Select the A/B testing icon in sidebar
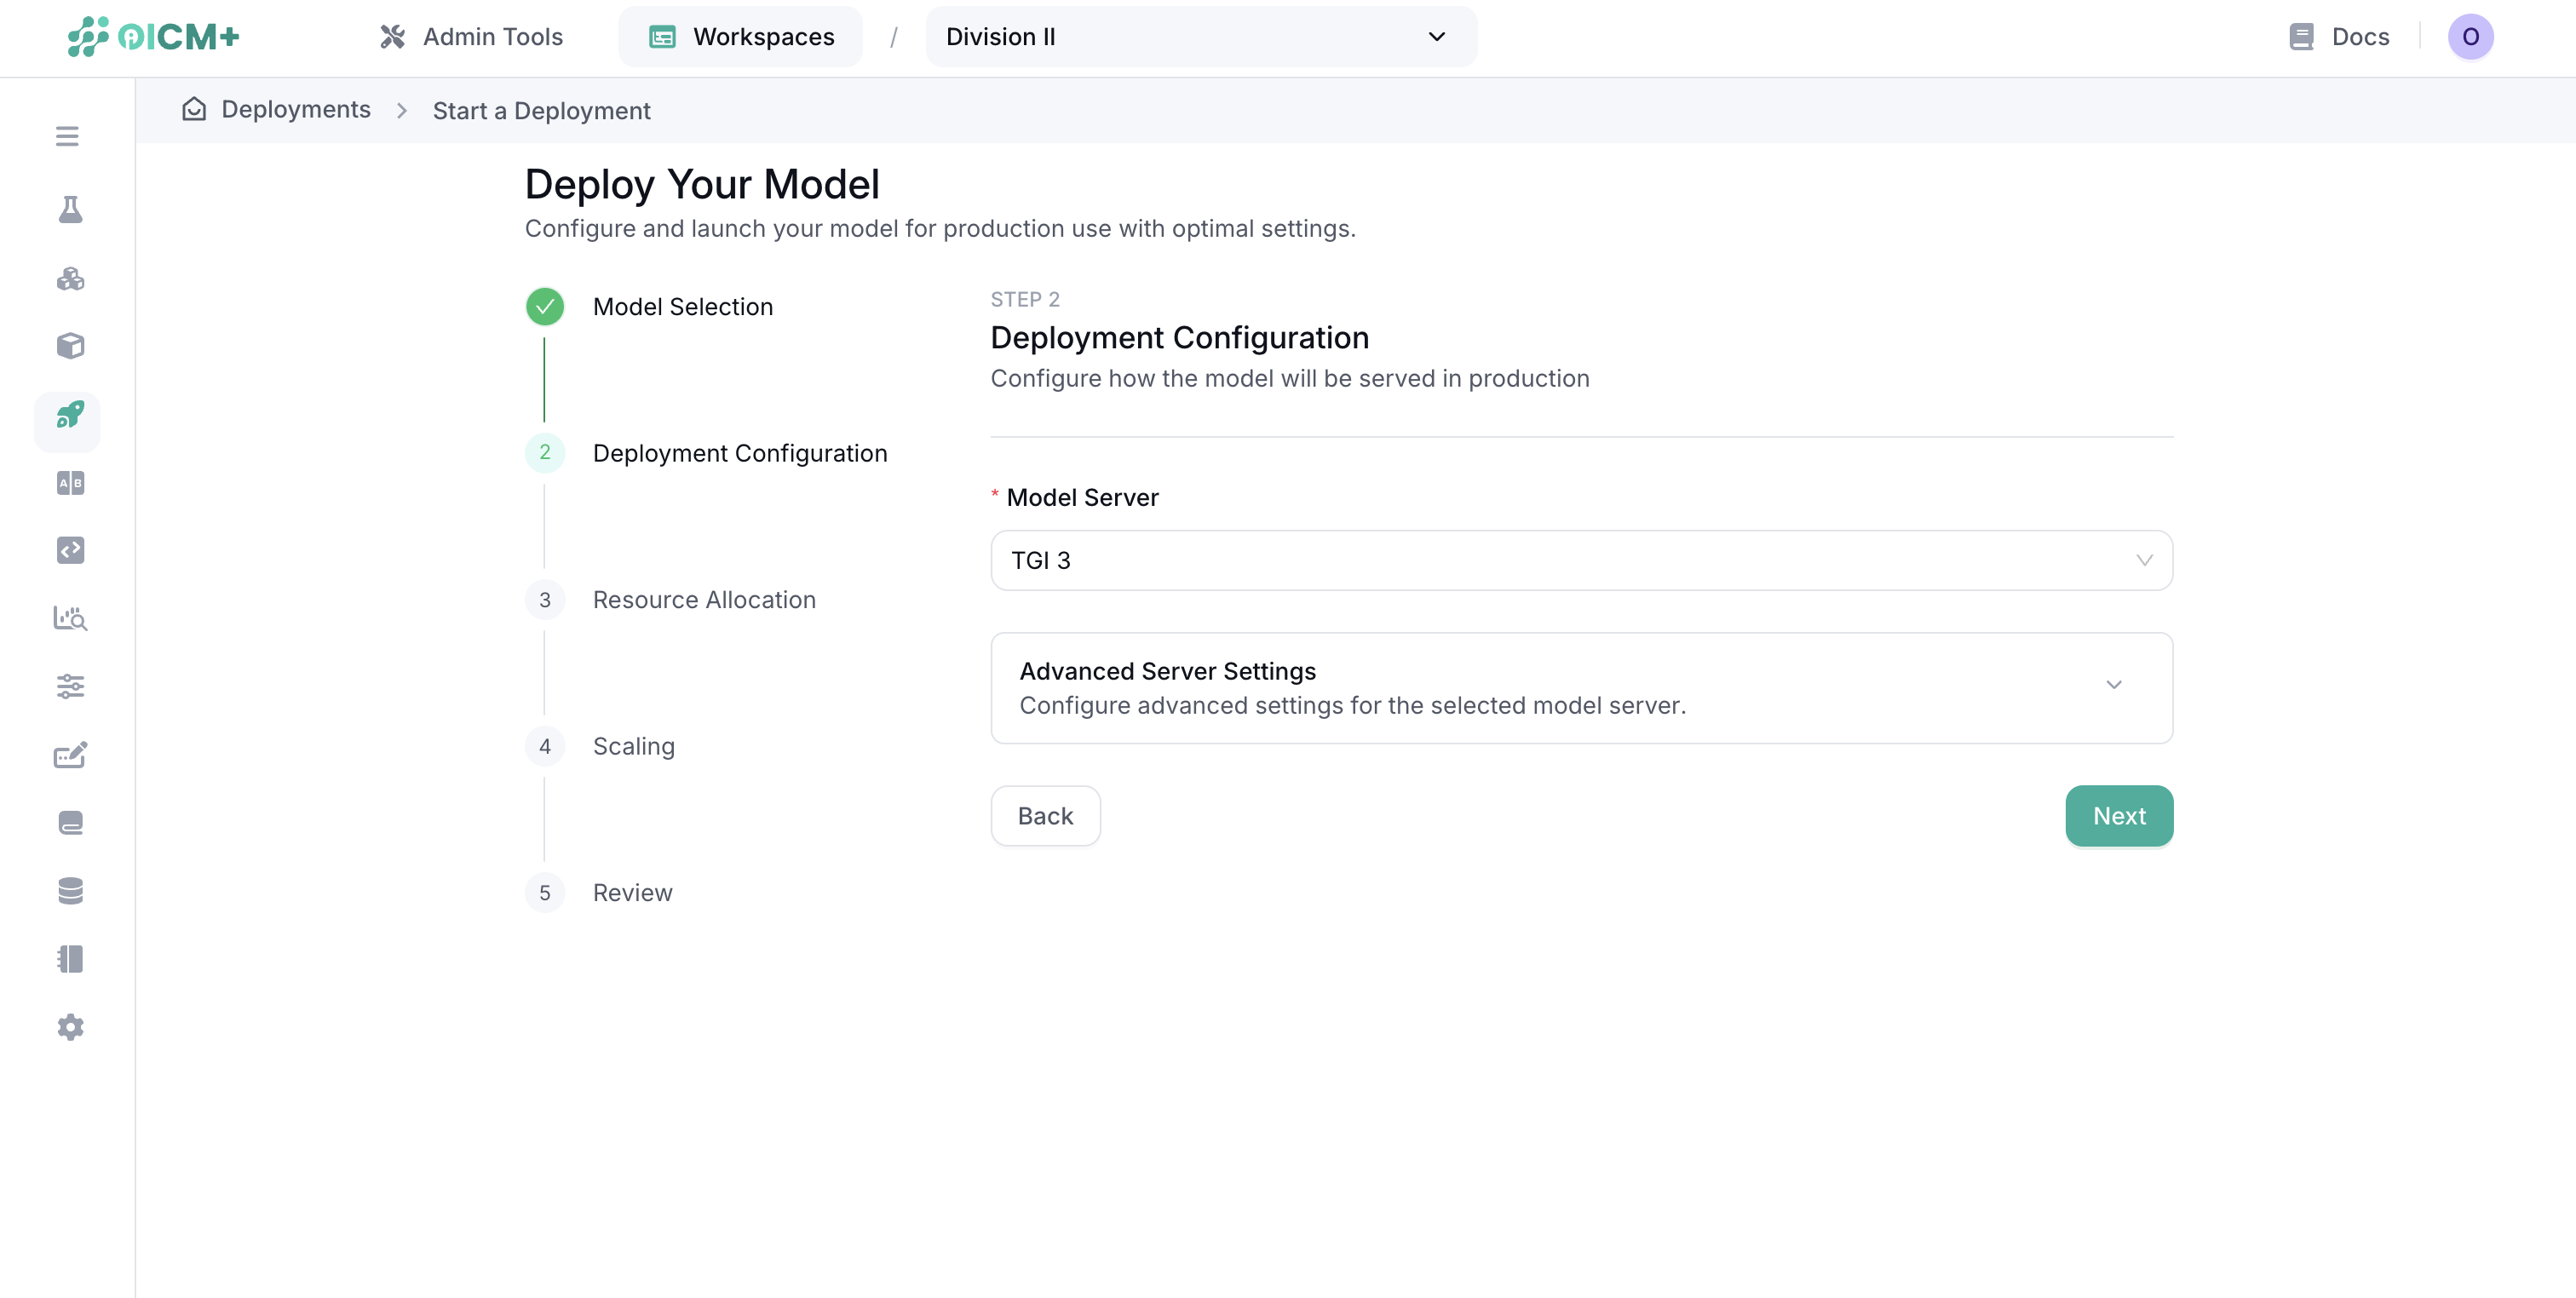Viewport: 2576px width, 1298px height. 69,483
